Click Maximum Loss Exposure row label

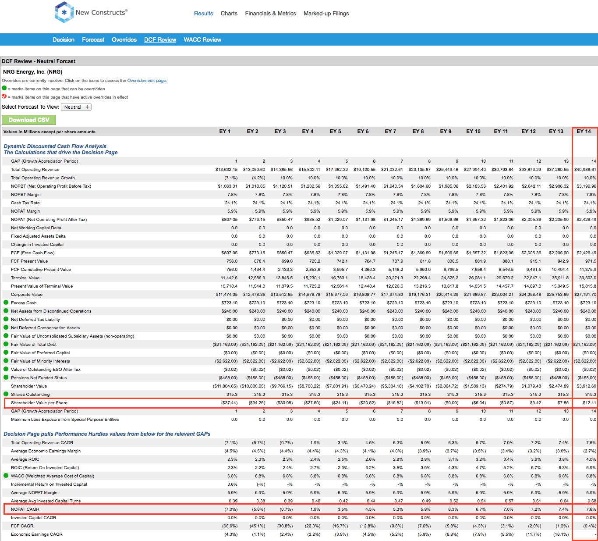coord(65,420)
